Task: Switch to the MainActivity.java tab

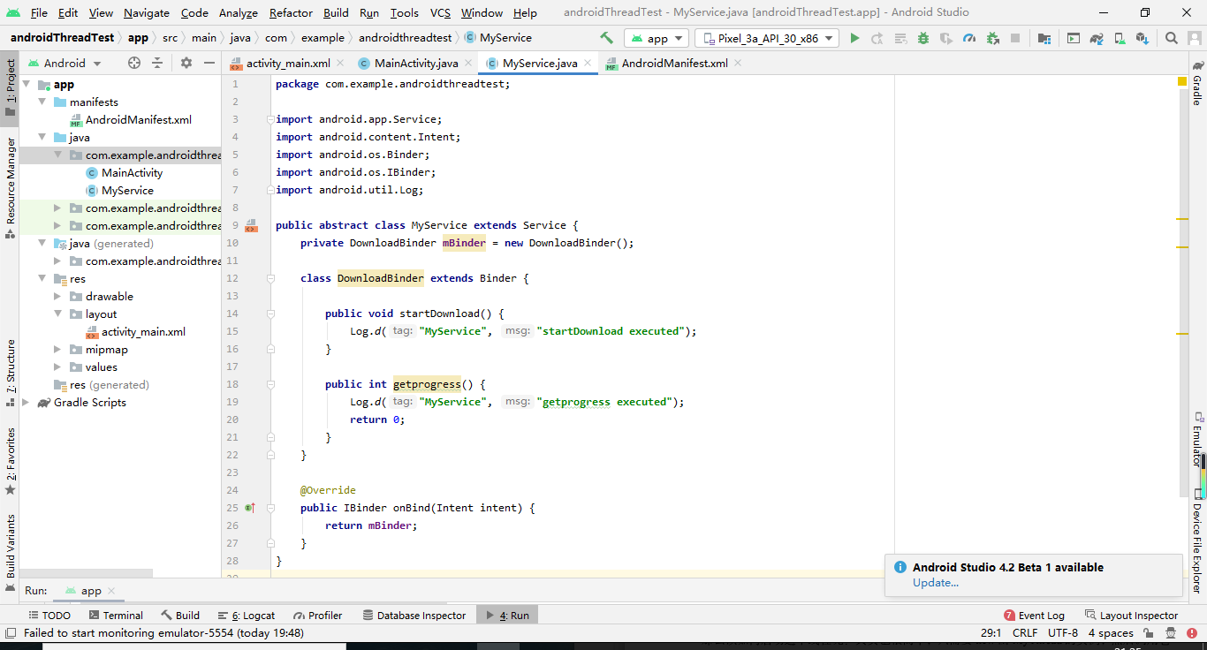Action: click(415, 63)
